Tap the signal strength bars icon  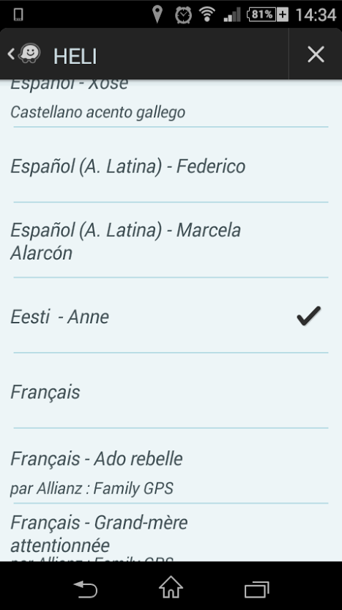232,15
